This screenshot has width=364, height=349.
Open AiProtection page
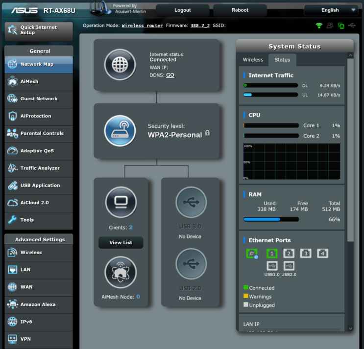(x=39, y=116)
